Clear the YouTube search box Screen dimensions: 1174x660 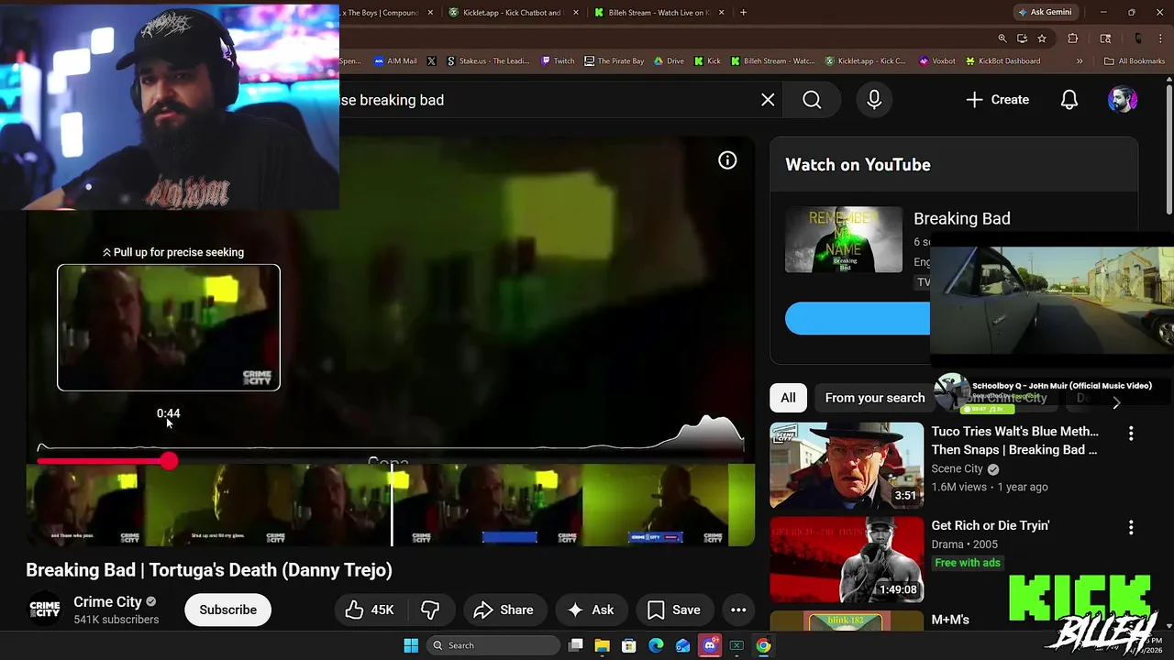coord(768,100)
